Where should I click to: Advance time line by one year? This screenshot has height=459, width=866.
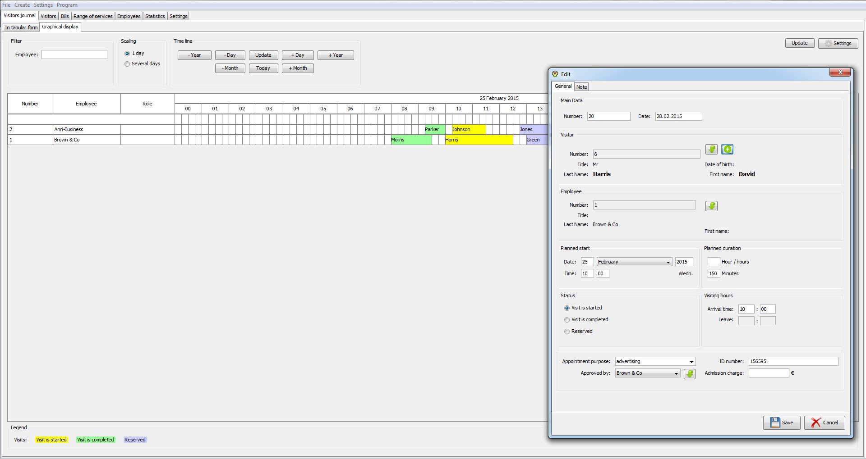[336, 55]
